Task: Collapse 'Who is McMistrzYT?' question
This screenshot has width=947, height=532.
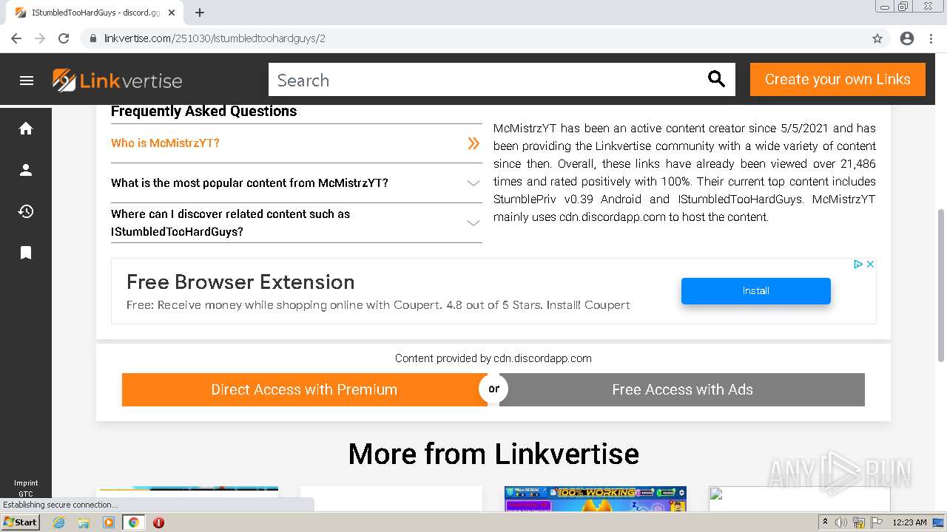Action: tap(296, 143)
